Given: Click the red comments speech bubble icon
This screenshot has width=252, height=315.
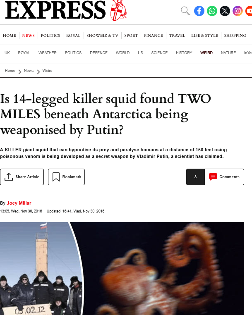Looking at the screenshot, I should click(x=213, y=177).
